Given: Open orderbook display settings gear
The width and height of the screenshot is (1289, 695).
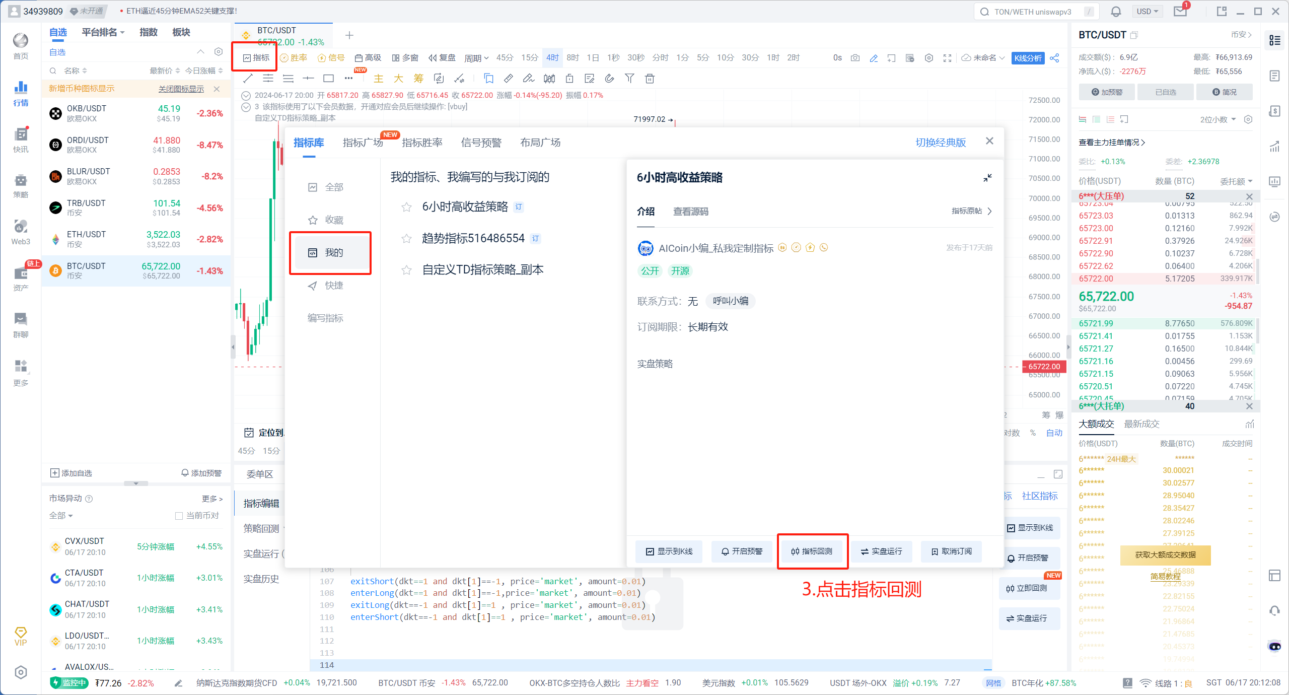Looking at the screenshot, I should pos(1248,119).
